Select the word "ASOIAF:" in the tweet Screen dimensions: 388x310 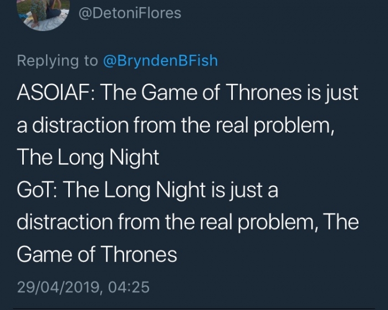pyautogui.click(x=56, y=93)
